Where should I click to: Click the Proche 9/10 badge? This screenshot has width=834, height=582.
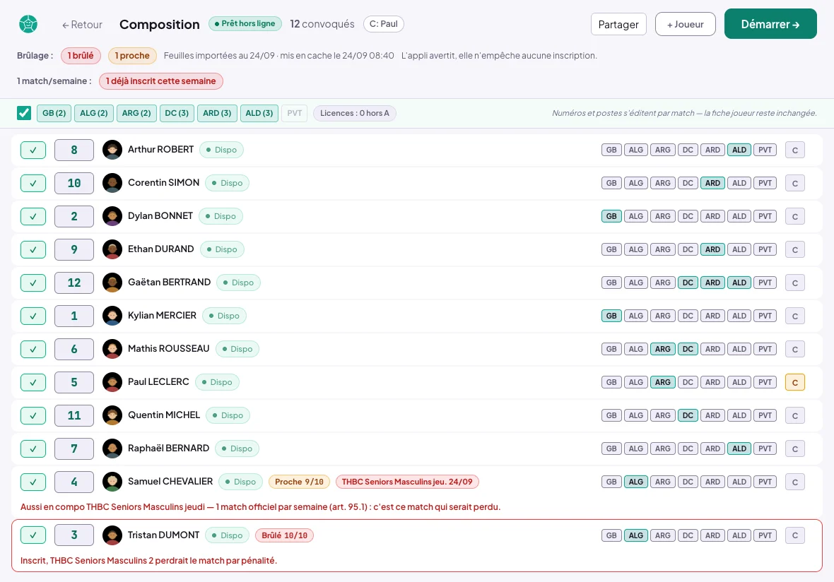pos(299,482)
